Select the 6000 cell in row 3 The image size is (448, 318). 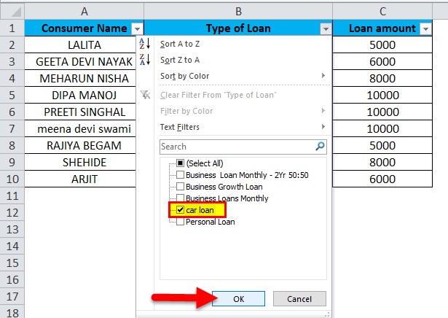click(x=382, y=62)
